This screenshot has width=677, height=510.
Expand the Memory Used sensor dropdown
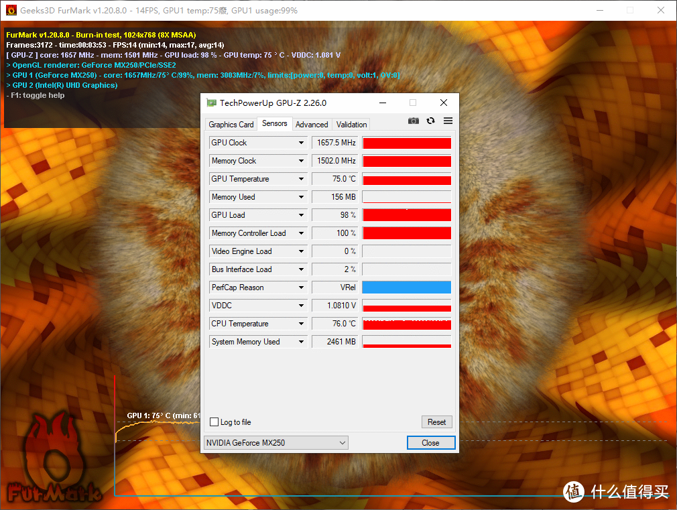click(302, 197)
